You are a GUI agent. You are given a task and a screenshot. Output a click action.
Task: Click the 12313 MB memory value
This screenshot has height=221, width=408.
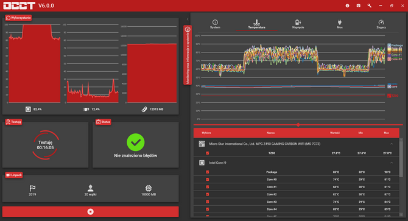[x=157, y=109]
